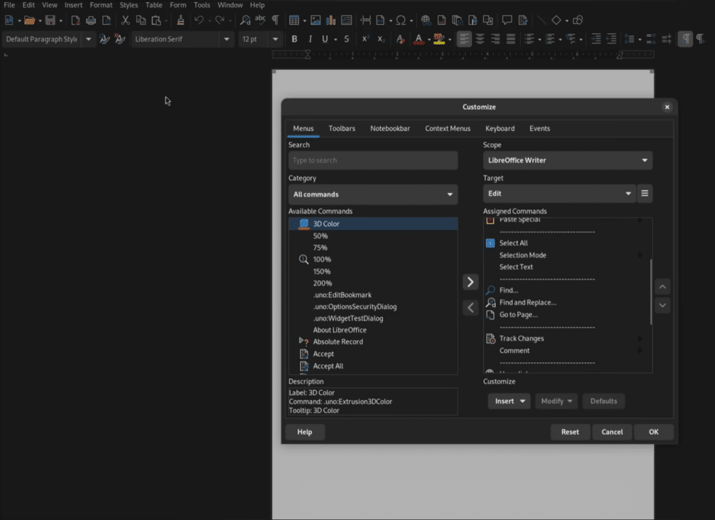
Task: Click the Assigned Commands list scrollbar
Action: pos(651,292)
